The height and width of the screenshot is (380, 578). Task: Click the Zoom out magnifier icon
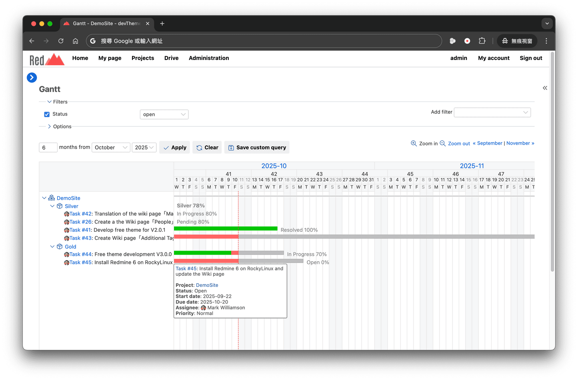[443, 143]
